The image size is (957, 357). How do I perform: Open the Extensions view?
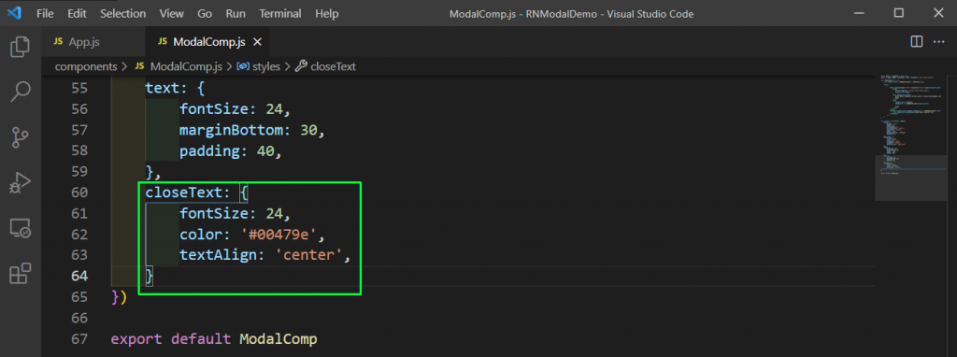click(21, 274)
